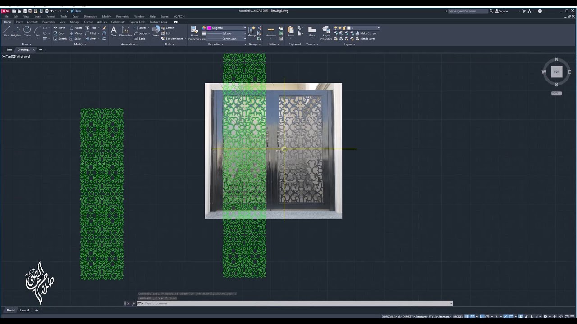The height and width of the screenshot is (324, 577).
Task: Activate the Array command
Action: coord(91,39)
